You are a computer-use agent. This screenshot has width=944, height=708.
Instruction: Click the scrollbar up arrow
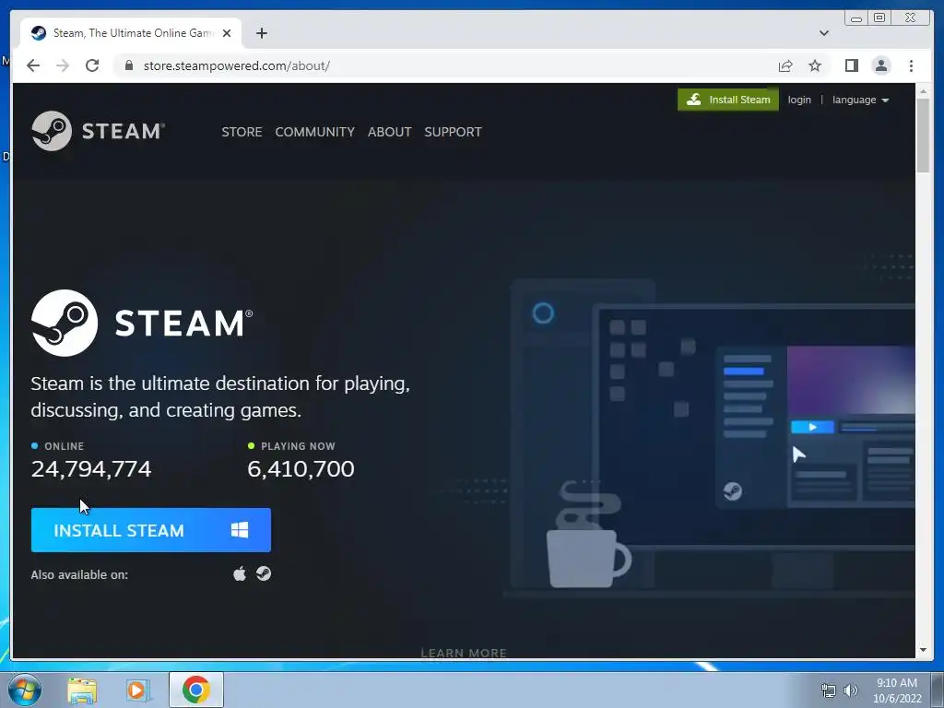[923, 91]
